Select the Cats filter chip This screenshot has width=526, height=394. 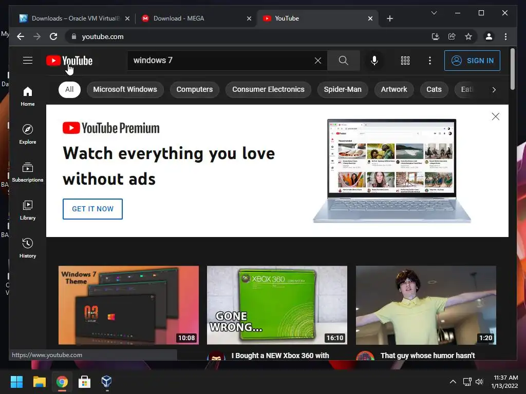pyautogui.click(x=434, y=89)
